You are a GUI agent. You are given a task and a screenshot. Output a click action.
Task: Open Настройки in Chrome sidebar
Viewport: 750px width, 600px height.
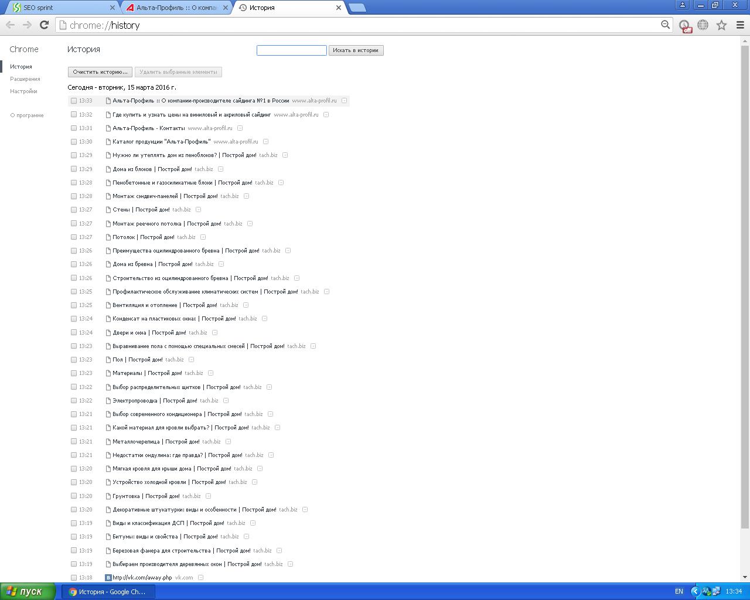pos(23,91)
